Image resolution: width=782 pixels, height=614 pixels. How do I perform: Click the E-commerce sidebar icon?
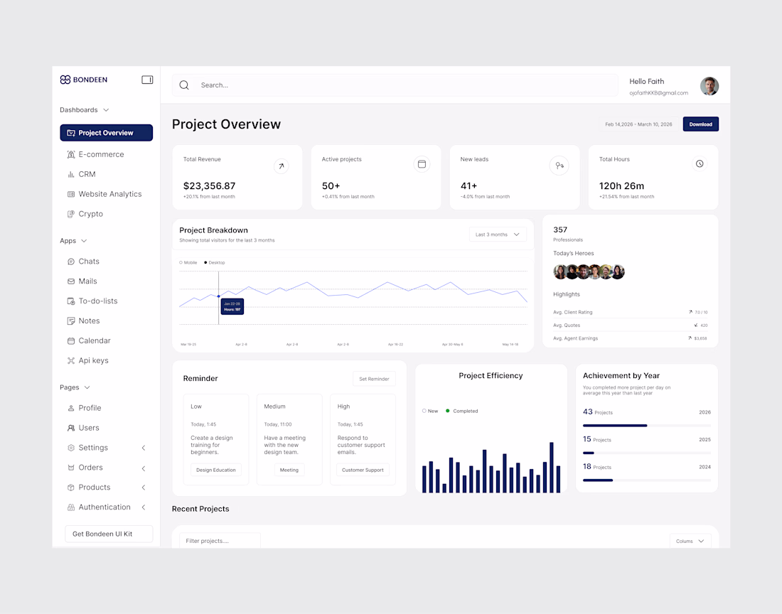point(71,154)
